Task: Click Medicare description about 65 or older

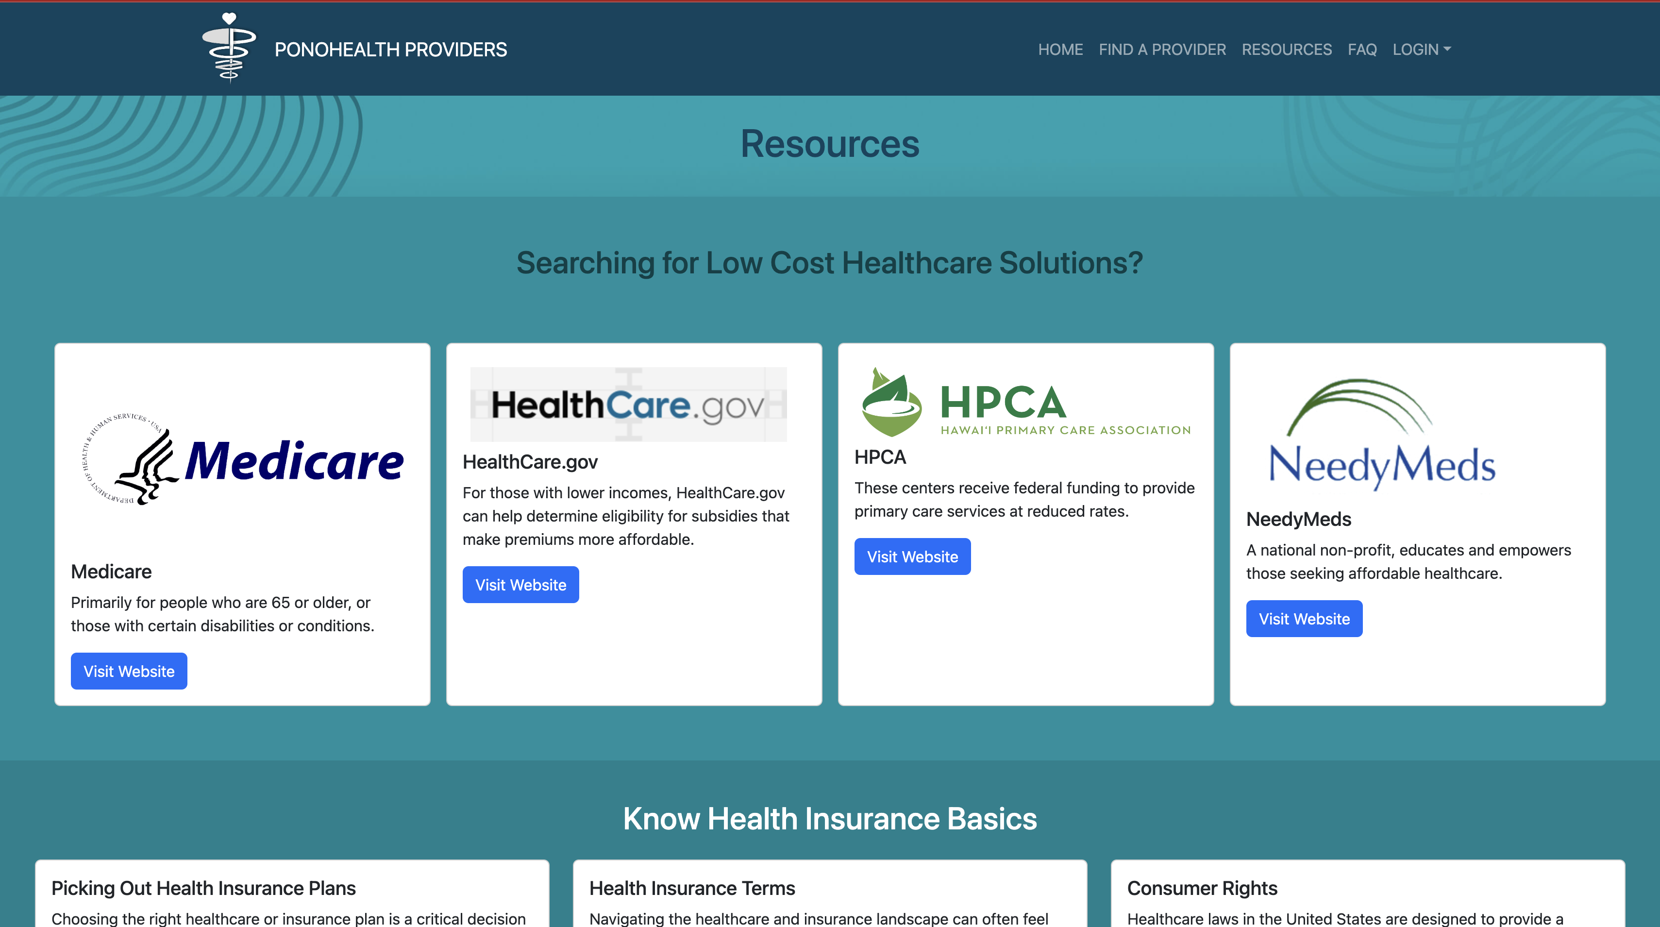Action: [x=222, y=614]
